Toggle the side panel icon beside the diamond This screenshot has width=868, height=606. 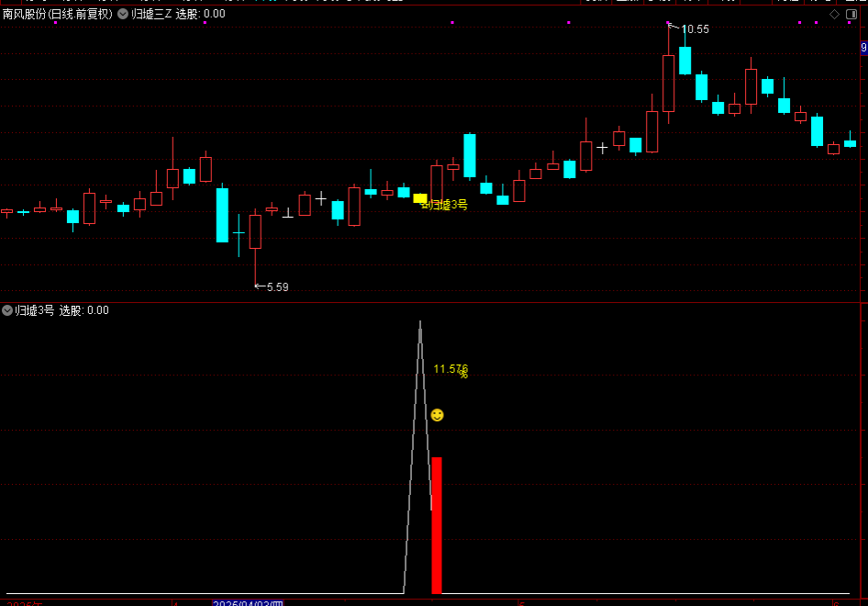[x=851, y=15]
